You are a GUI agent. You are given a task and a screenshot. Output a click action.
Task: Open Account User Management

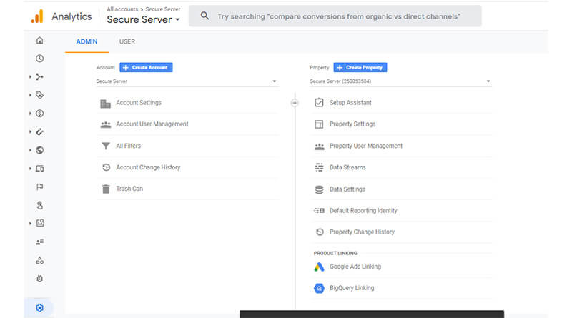[x=152, y=124]
